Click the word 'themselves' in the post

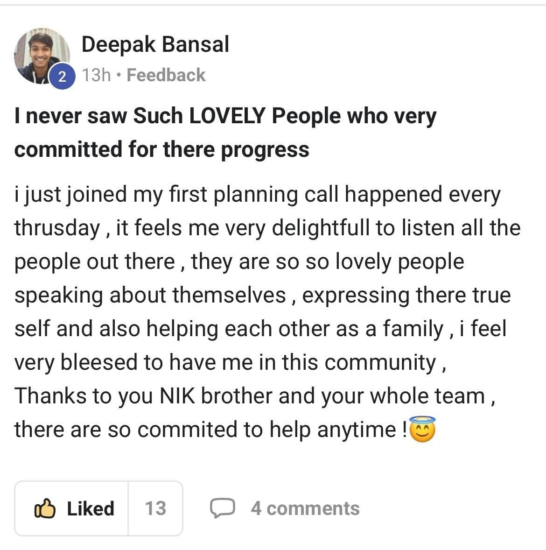point(229,296)
